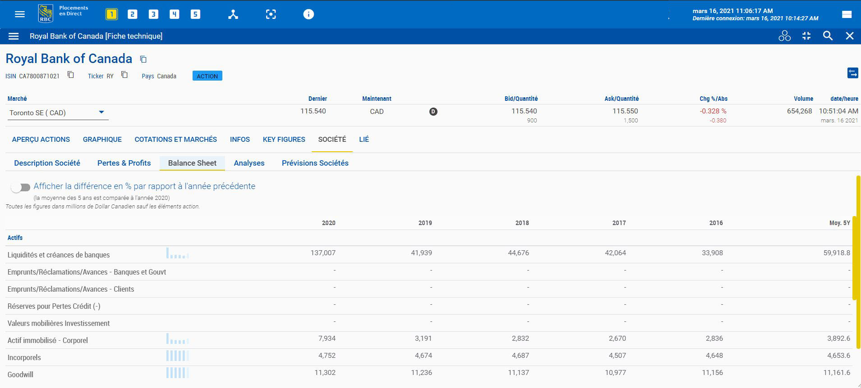Image resolution: width=861 pixels, height=388 pixels.
Task: Open the information icon
Action: point(308,14)
